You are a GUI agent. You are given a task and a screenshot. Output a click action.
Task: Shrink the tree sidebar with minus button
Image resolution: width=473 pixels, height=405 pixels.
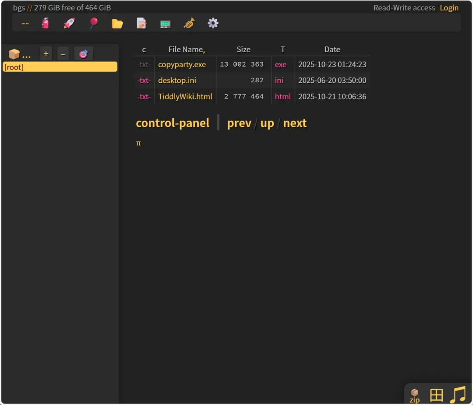(63, 54)
